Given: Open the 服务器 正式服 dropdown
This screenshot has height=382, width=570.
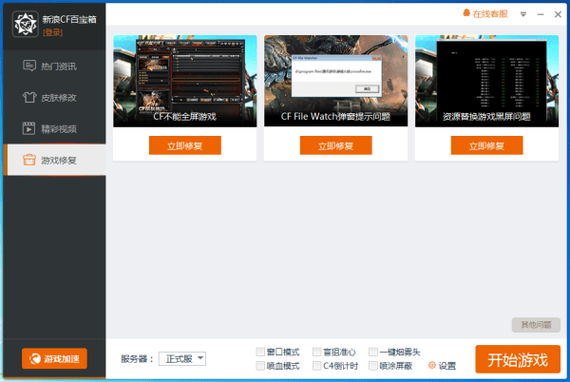Looking at the screenshot, I should [x=182, y=358].
